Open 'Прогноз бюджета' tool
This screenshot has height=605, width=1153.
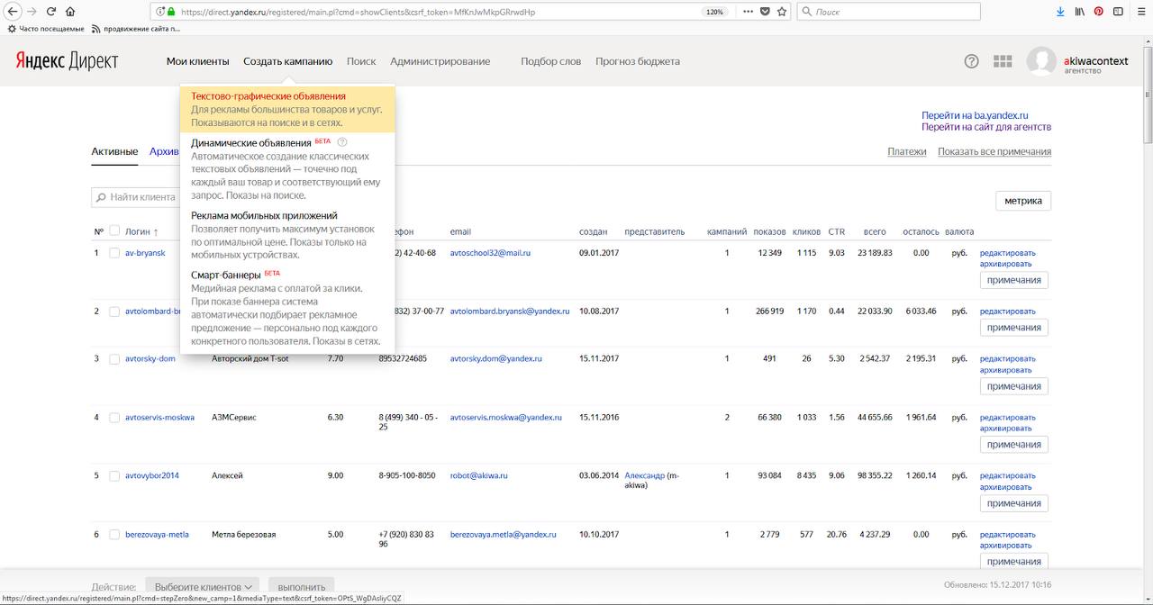[x=638, y=61]
